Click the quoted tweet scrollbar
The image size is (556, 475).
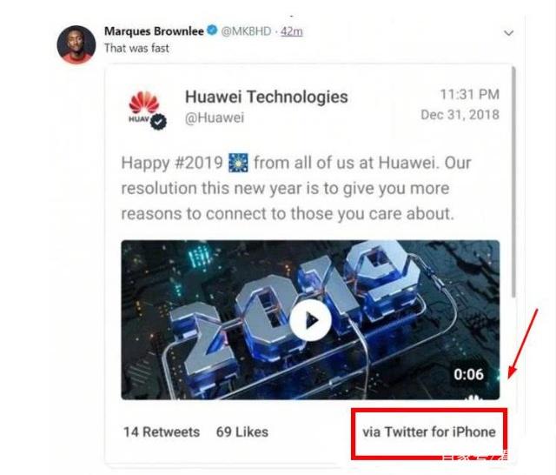point(513,182)
